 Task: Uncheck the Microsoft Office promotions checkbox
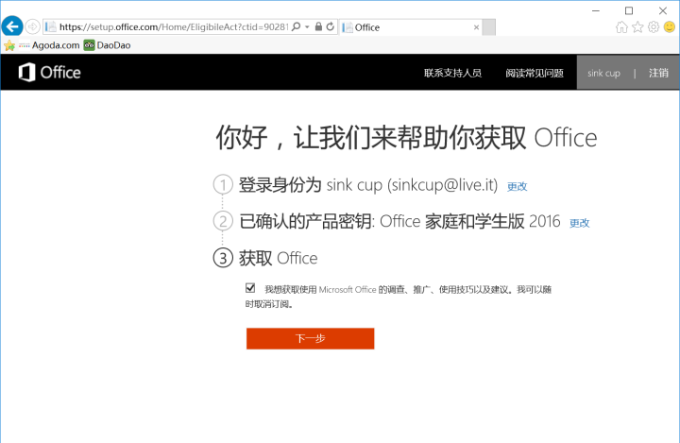click(250, 288)
